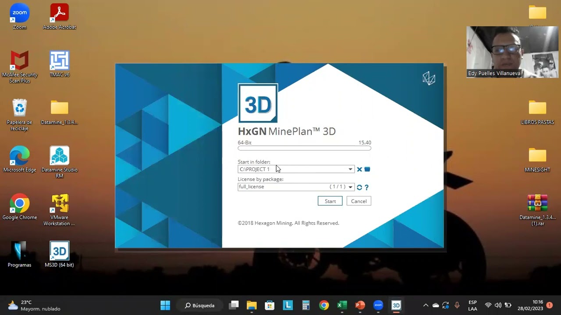The image size is (561, 315).
Task: Clear the Start in folder path
Action: (359, 169)
